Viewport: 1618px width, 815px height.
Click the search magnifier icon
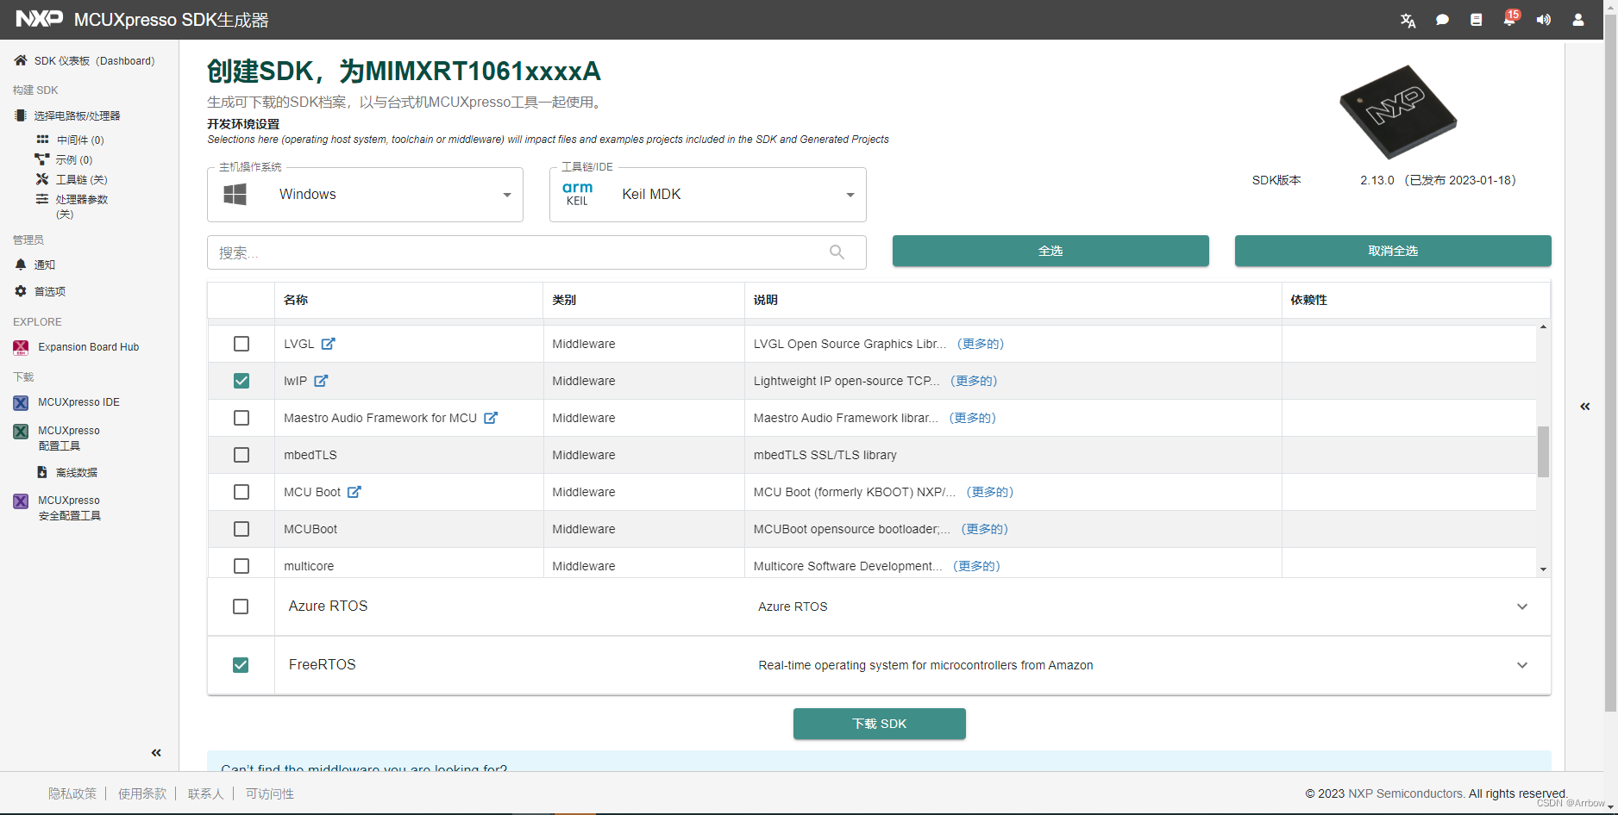837,252
